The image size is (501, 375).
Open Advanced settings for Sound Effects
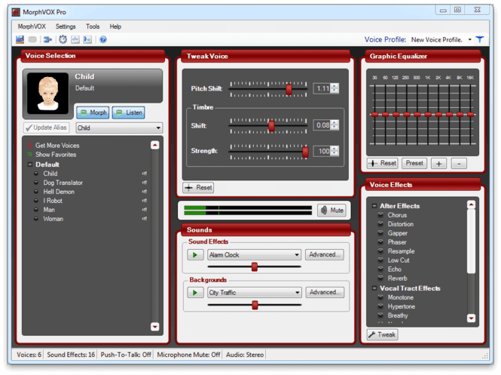324,255
